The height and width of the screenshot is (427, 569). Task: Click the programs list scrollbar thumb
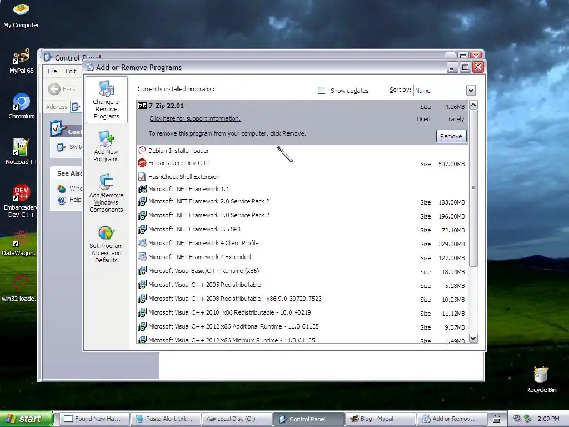(x=473, y=188)
